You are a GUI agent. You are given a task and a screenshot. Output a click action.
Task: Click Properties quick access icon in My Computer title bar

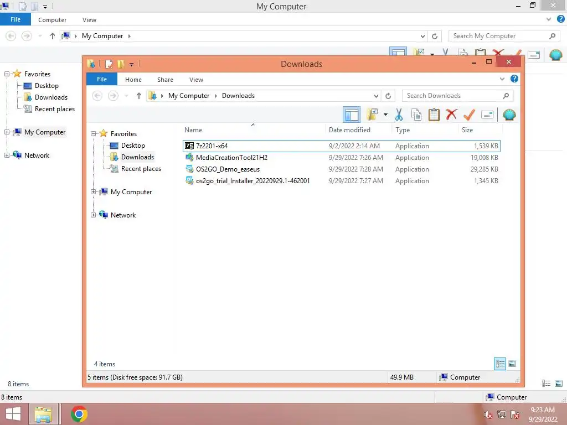(x=22, y=6)
